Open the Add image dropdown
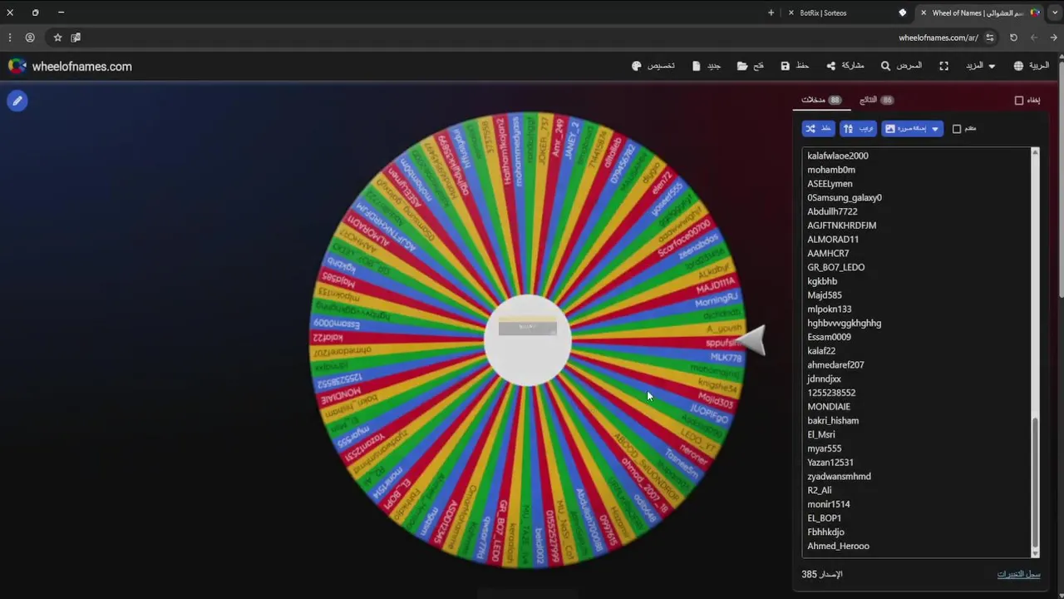The height and width of the screenshot is (599, 1064). (x=912, y=129)
